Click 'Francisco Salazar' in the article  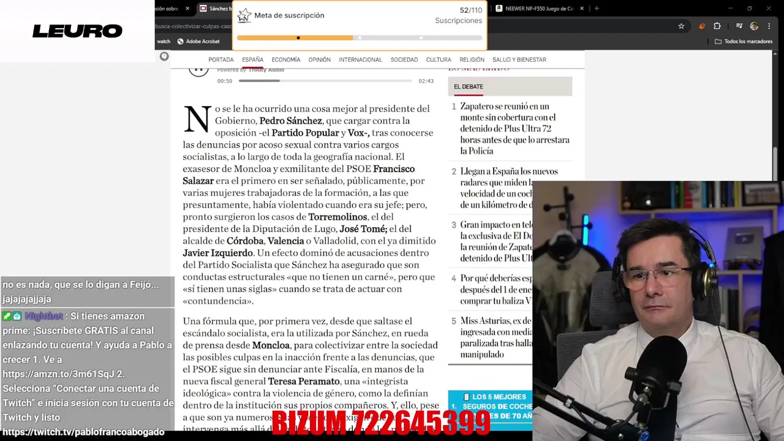coord(298,175)
